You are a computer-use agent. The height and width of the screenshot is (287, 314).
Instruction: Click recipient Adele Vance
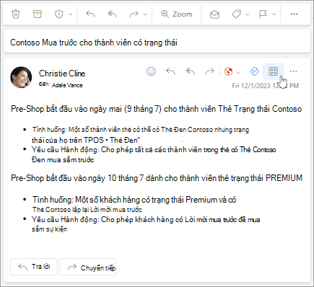[67, 85]
